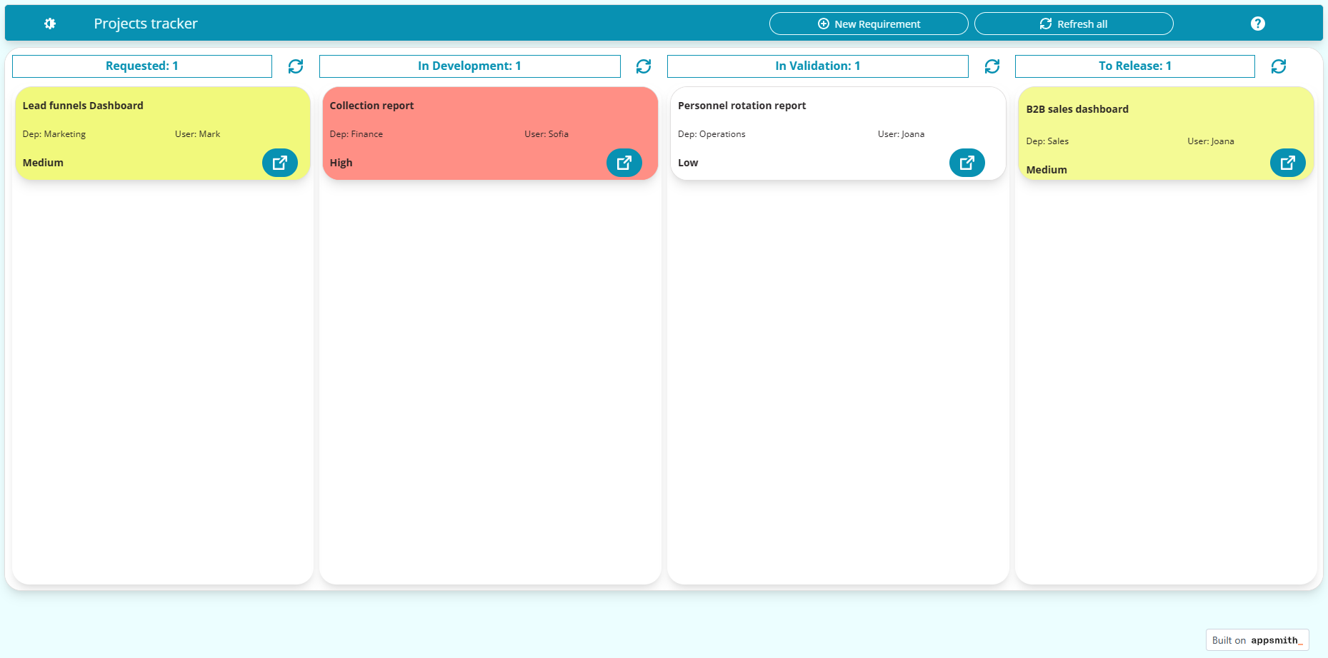Select the To Release: 1 header
This screenshot has height=658, width=1328.
pyautogui.click(x=1134, y=66)
